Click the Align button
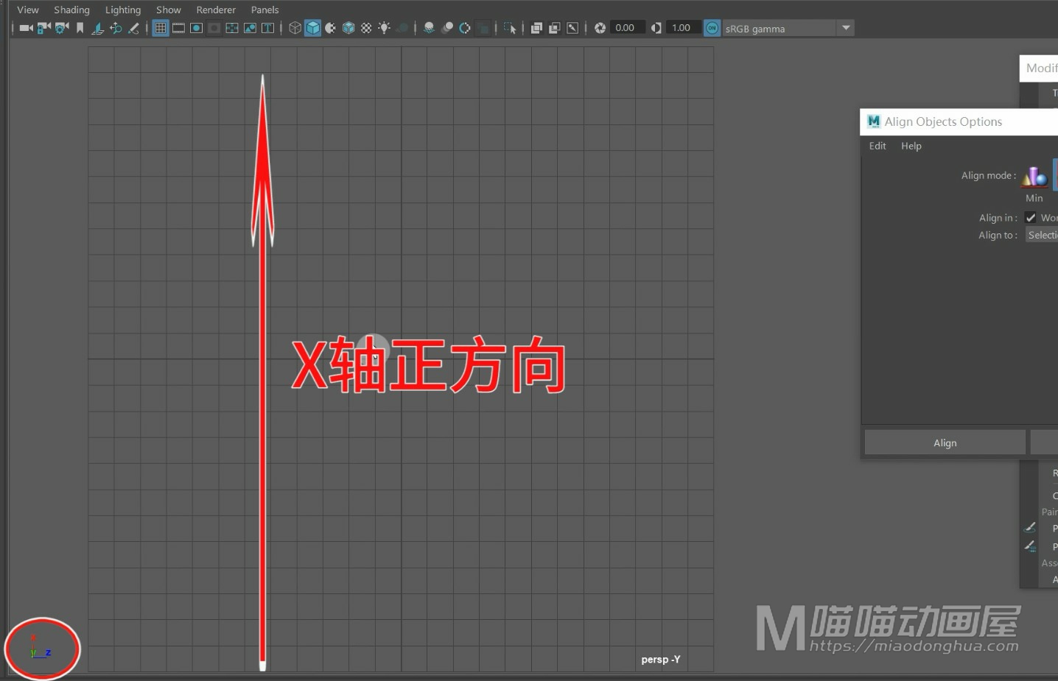The width and height of the screenshot is (1058, 681). click(x=945, y=442)
